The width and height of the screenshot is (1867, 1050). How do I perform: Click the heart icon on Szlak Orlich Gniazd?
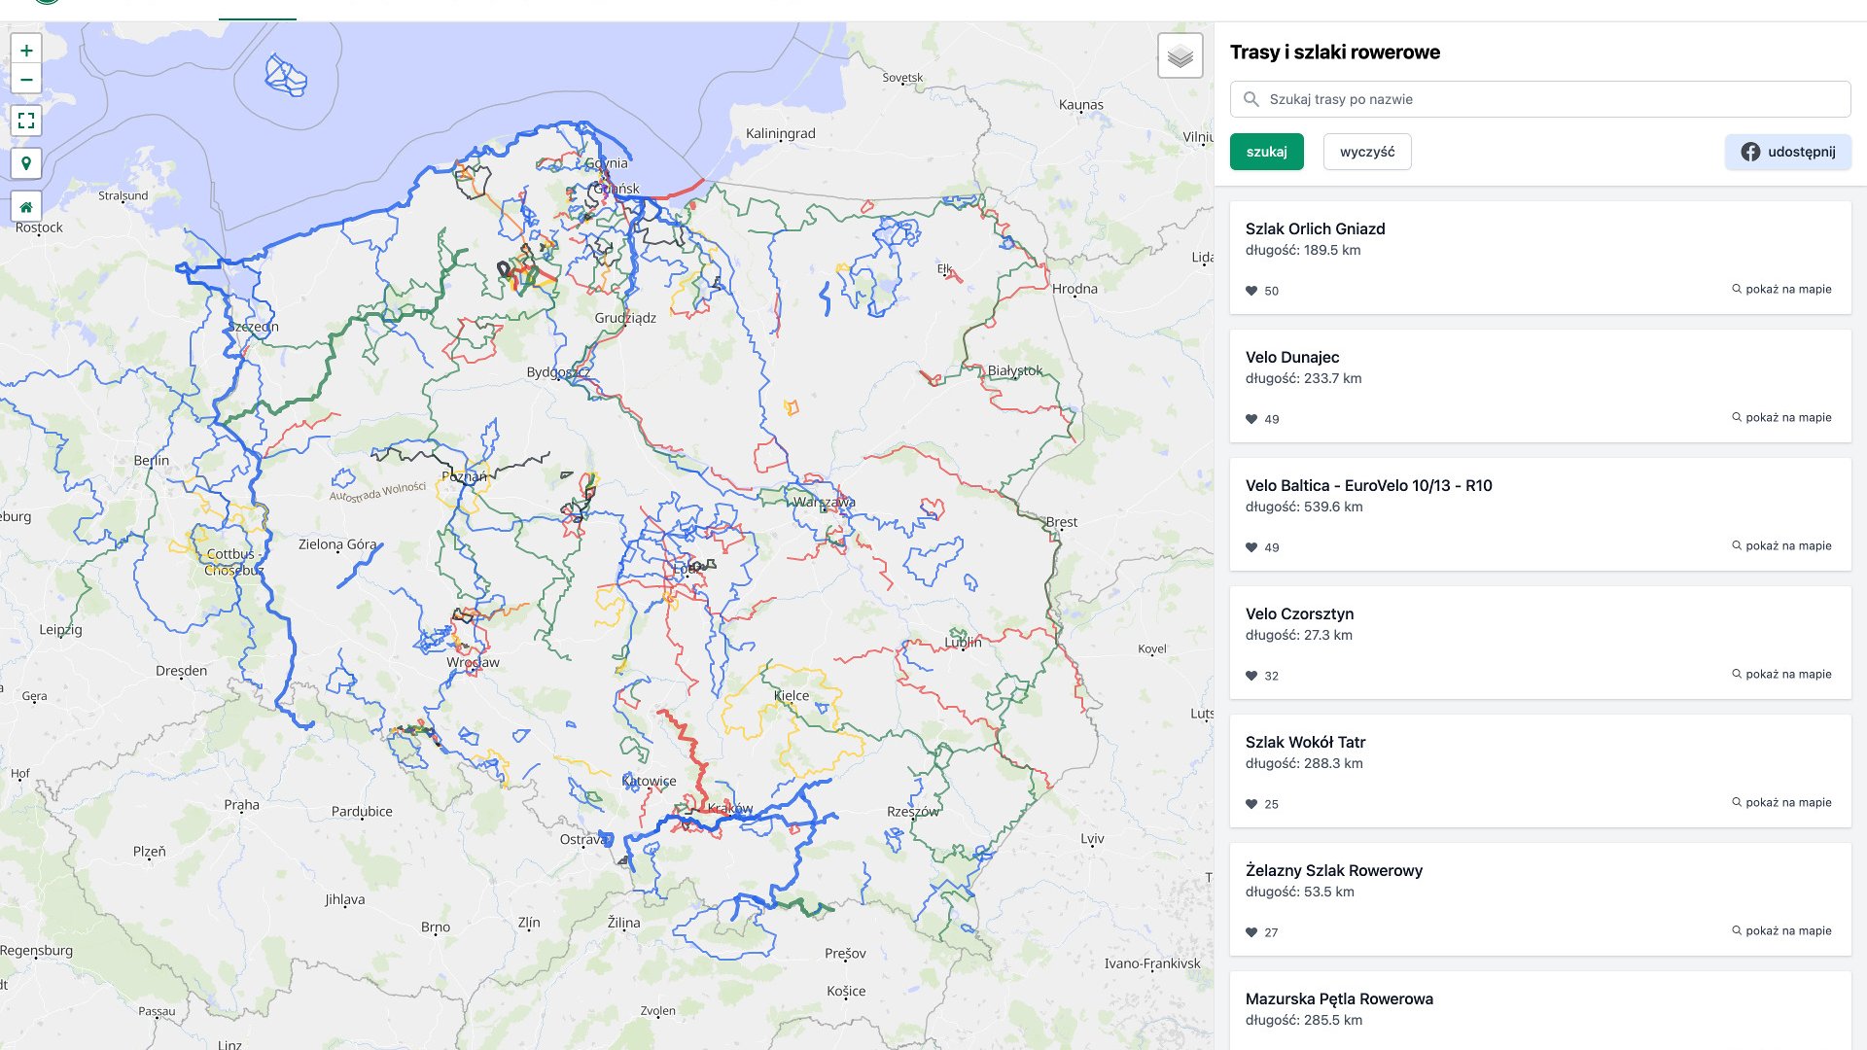coord(1251,291)
